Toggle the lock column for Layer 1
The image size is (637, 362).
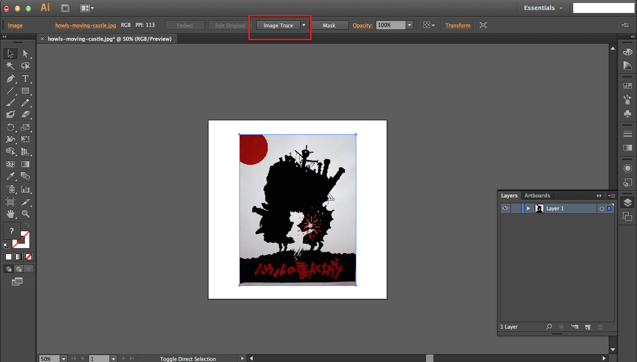[516, 208]
